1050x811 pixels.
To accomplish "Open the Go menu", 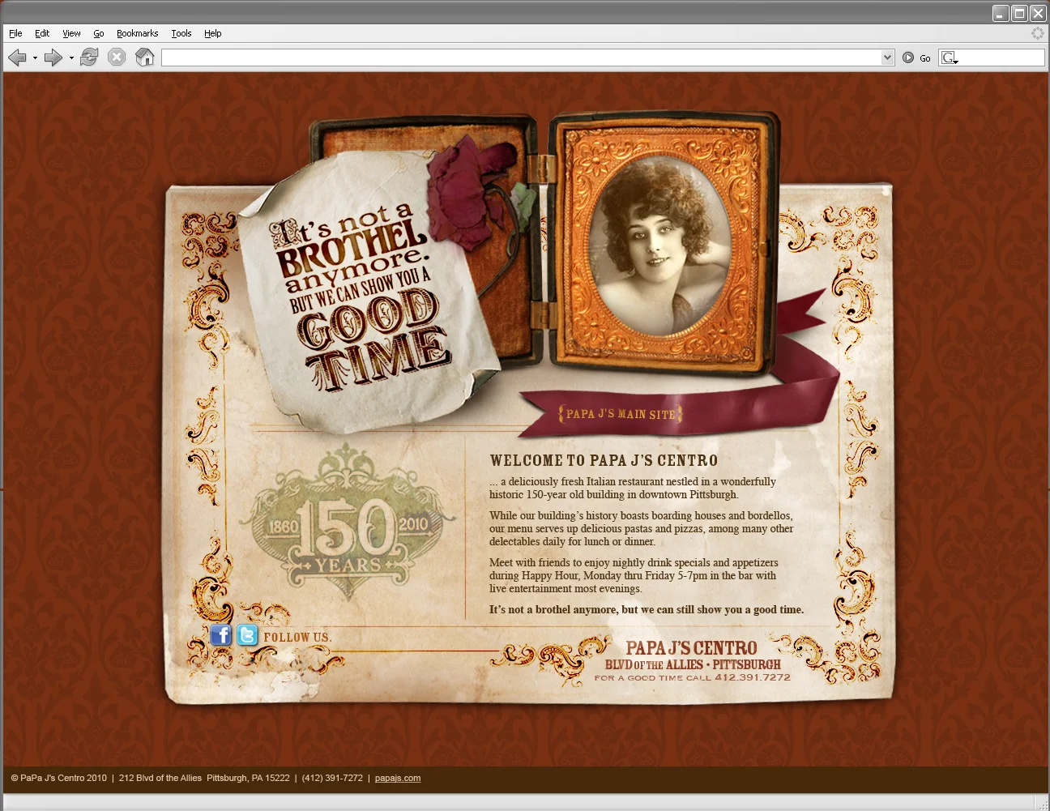I will [x=99, y=33].
